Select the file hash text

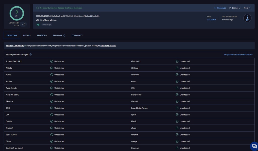coord(68,16)
